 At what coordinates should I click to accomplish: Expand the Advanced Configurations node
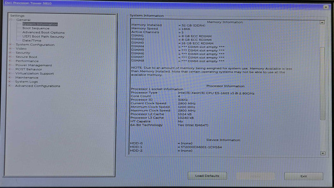(x=9, y=86)
